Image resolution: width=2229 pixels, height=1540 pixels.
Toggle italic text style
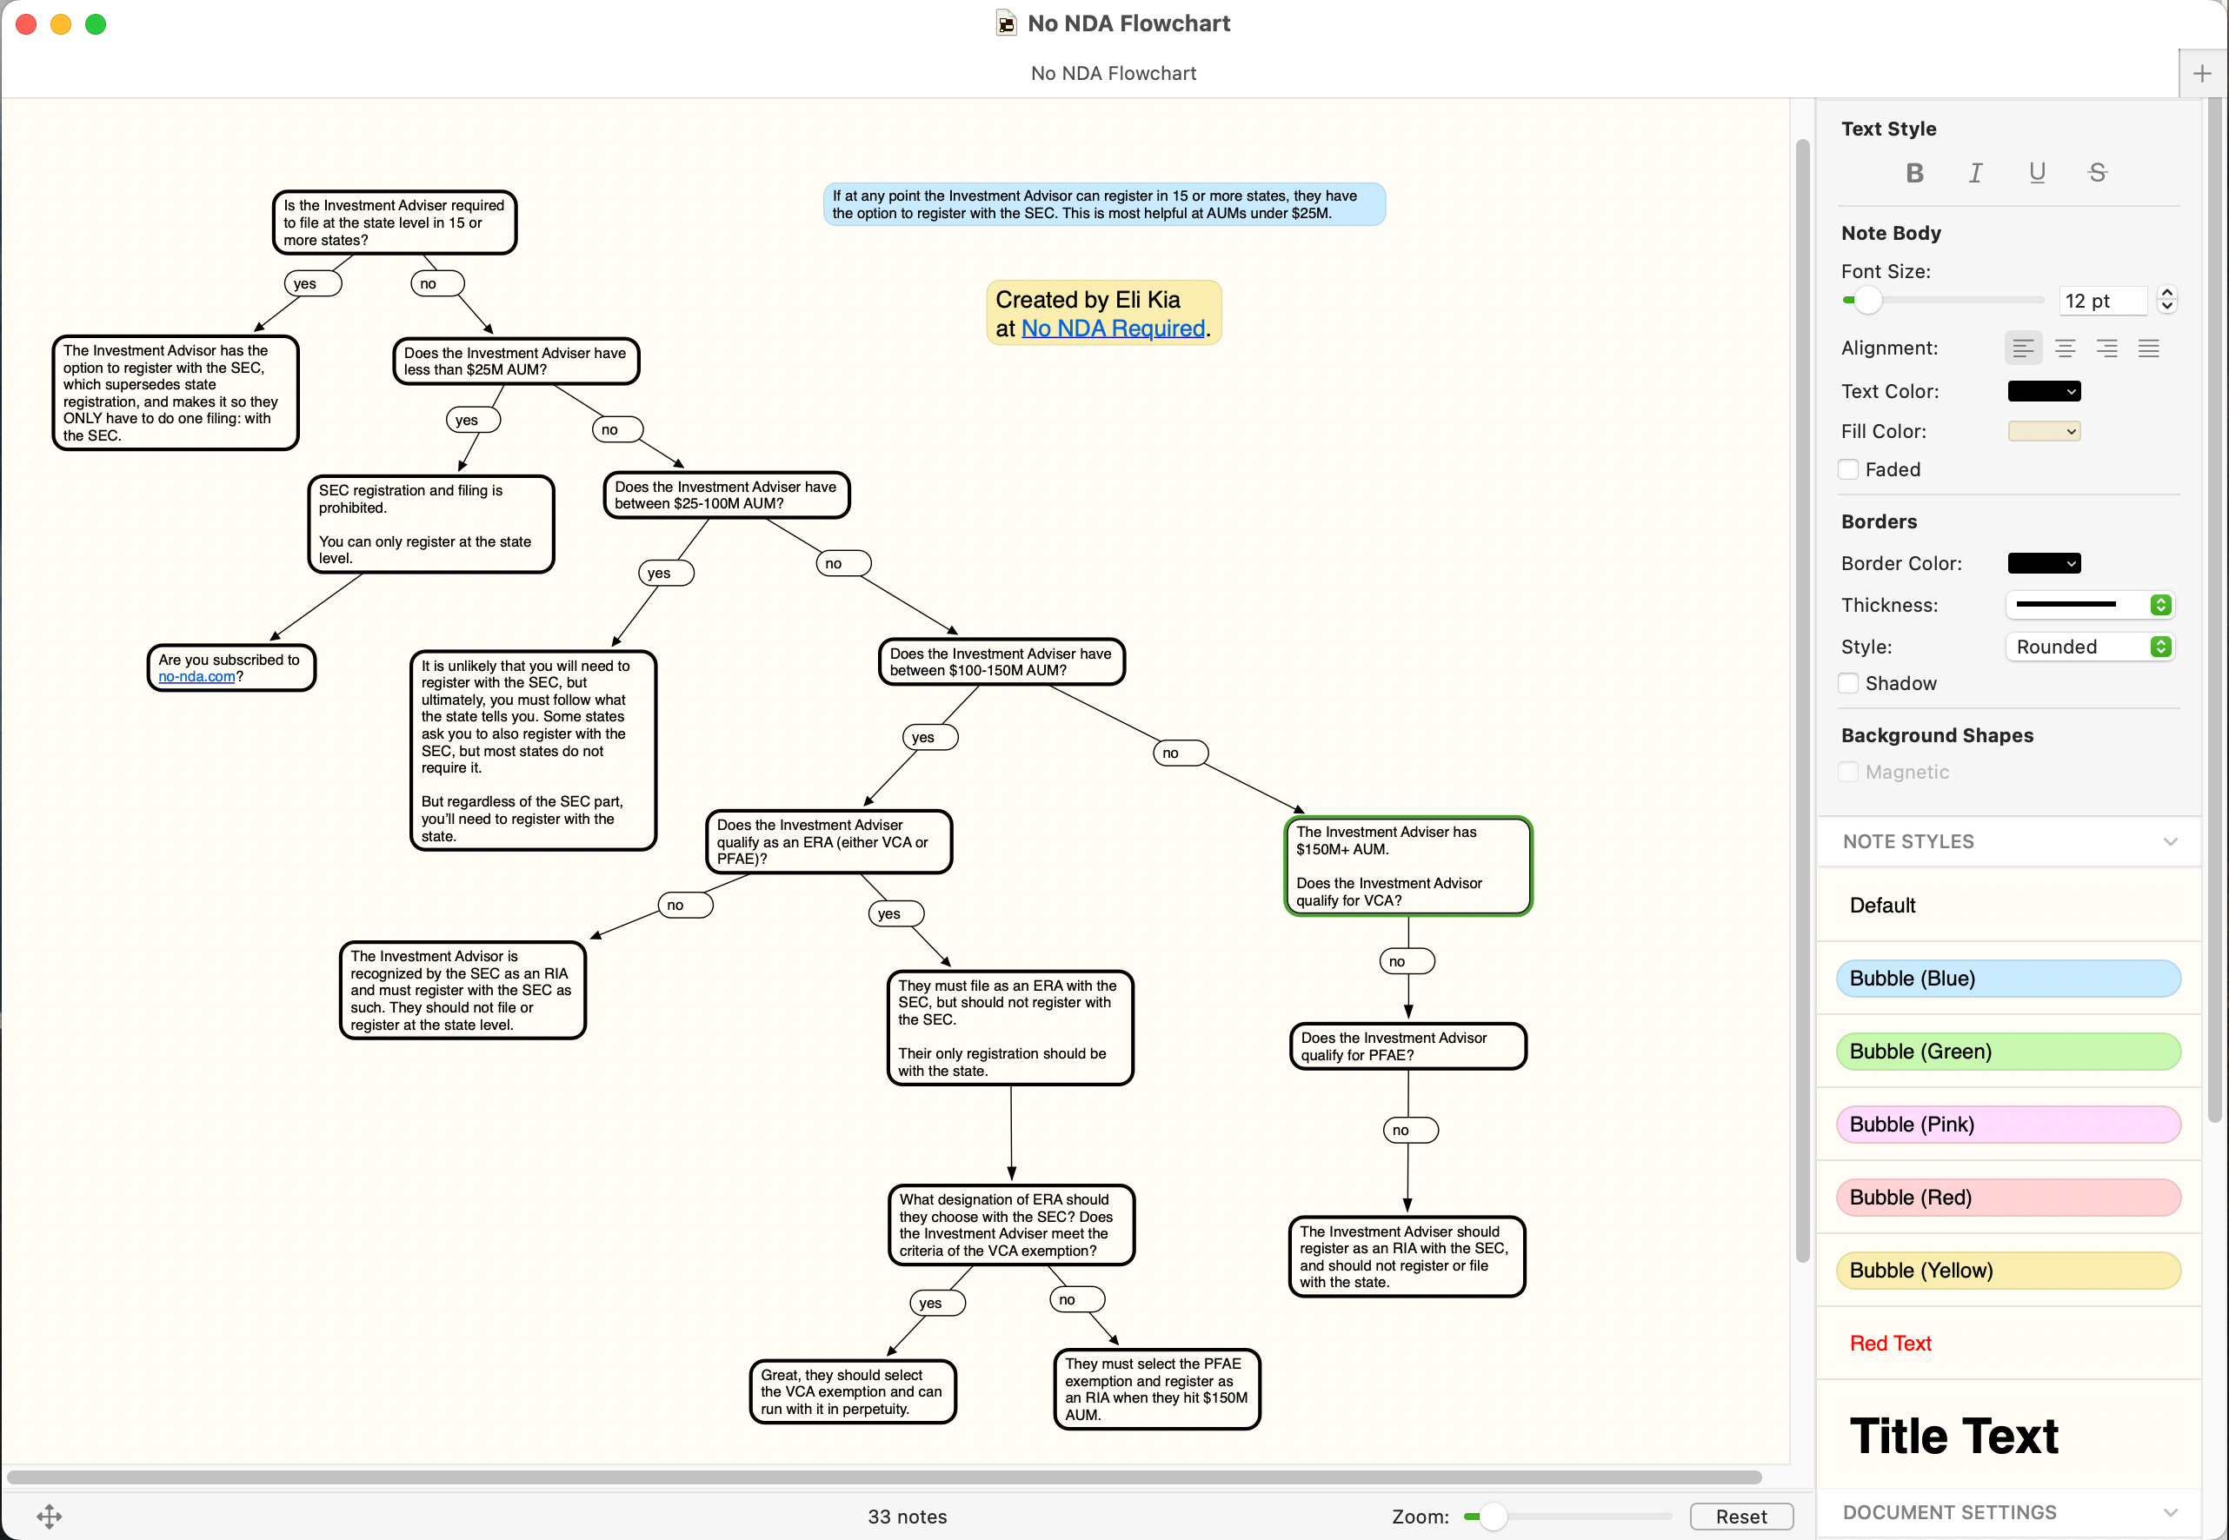(1975, 173)
